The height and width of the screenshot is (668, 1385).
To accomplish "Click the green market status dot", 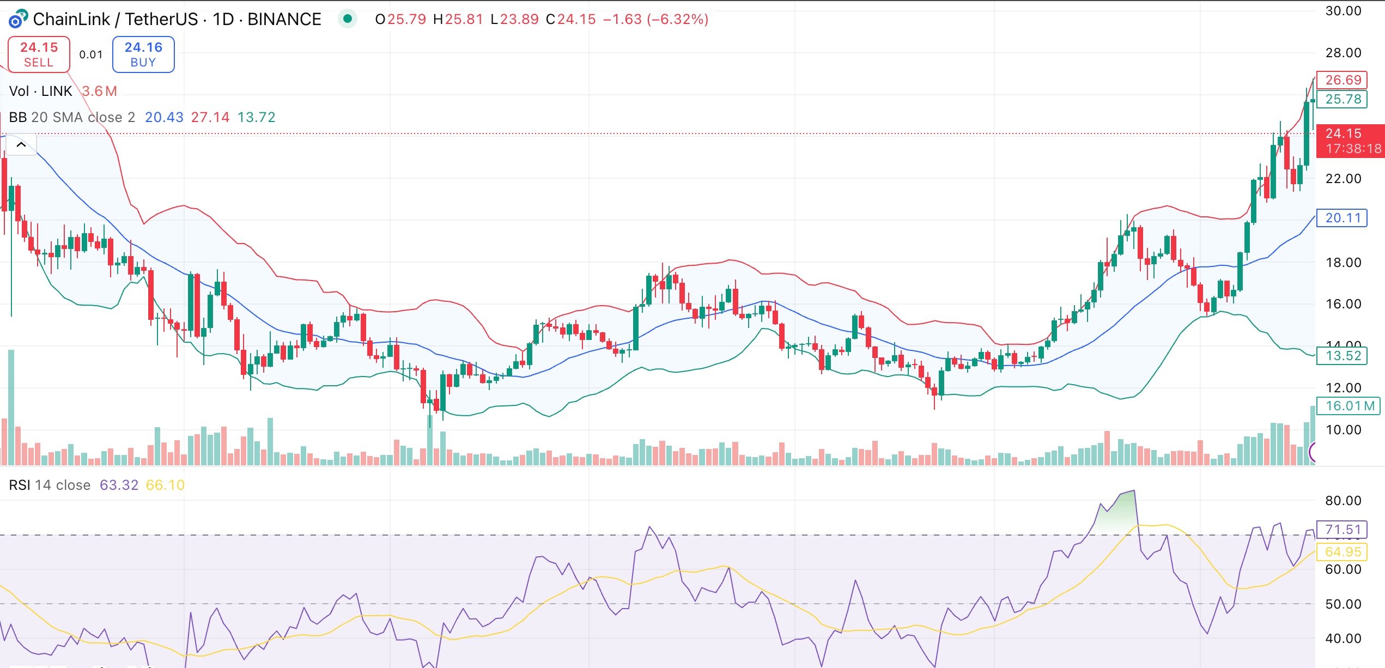I will click(348, 18).
